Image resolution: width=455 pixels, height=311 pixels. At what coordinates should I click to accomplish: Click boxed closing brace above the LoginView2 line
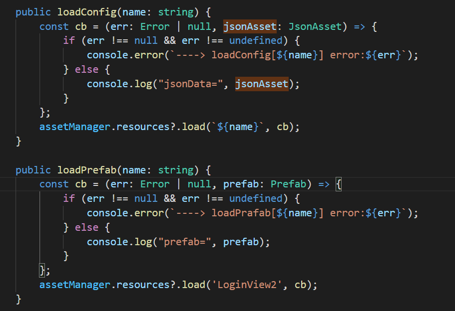[x=42, y=271]
